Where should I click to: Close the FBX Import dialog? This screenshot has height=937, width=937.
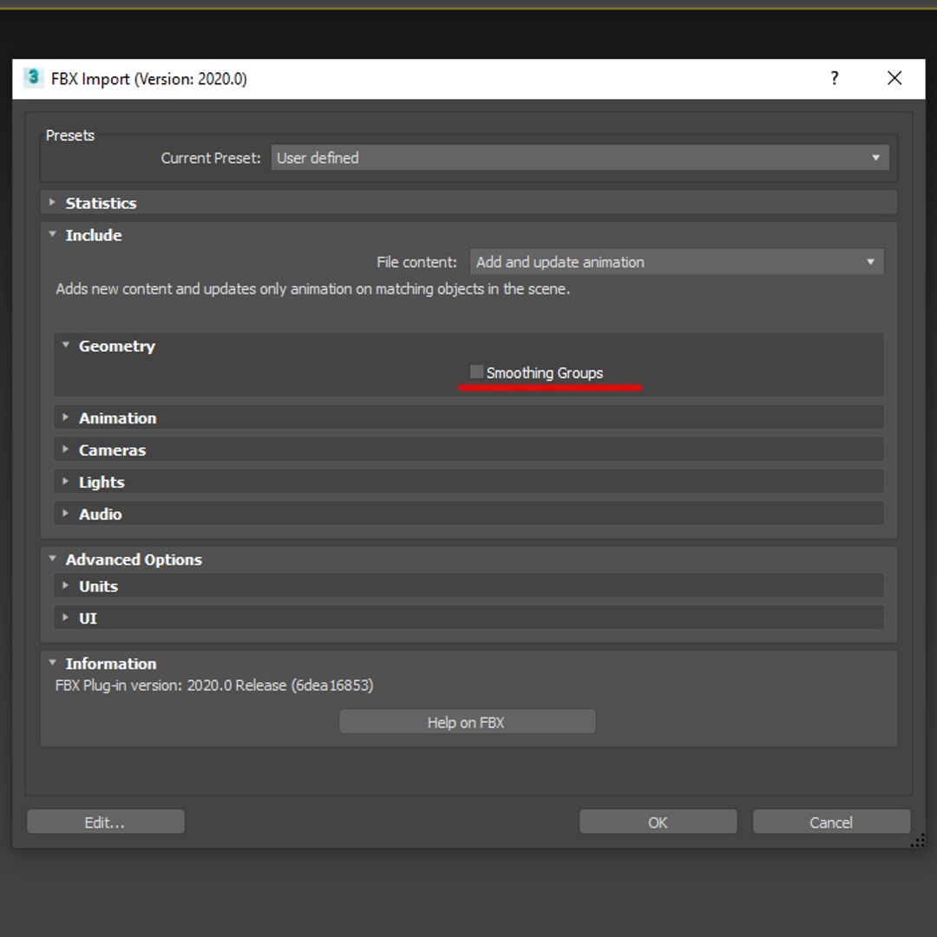(x=894, y=78)
